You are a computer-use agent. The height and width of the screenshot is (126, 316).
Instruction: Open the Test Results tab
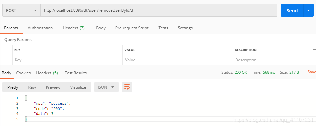(x=76, y=73)
